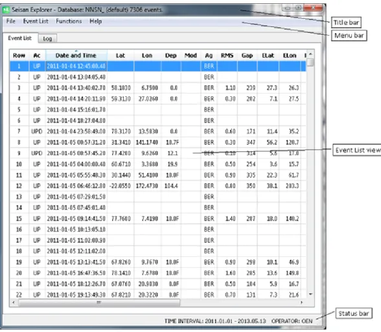Open the Event List menu
381x332 pixels.
(36, 21)
